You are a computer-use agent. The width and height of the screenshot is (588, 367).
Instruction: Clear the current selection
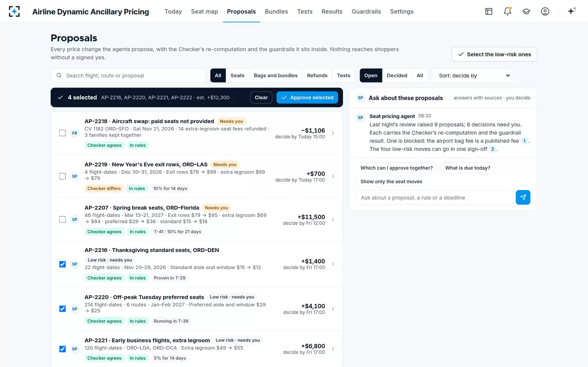261,97
